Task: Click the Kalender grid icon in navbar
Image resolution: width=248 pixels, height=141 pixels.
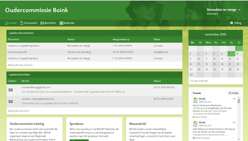Action: tap(61, 23)
